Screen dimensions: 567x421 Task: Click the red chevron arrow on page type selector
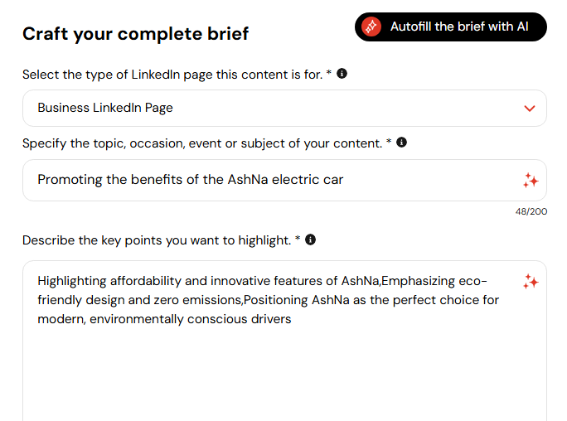point(530,109)
